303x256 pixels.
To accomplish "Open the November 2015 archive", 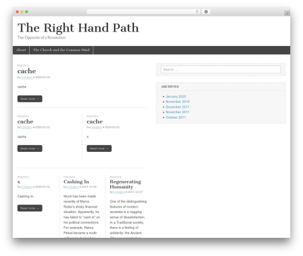I will pyautogui.click(x=178, y=102).
